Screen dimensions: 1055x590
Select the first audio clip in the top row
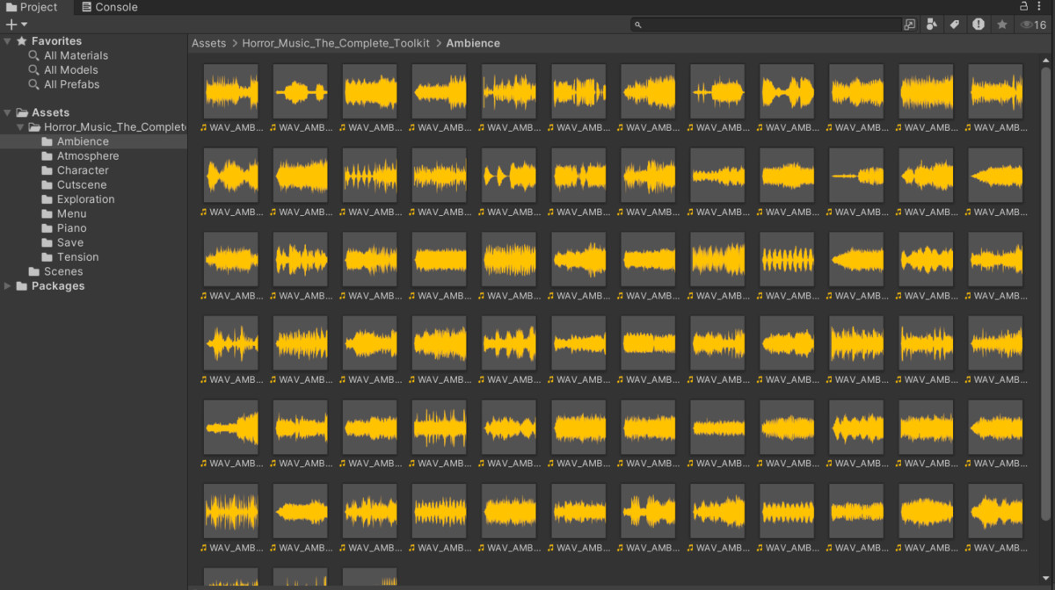pyautogui.click(x=231, y=91)
